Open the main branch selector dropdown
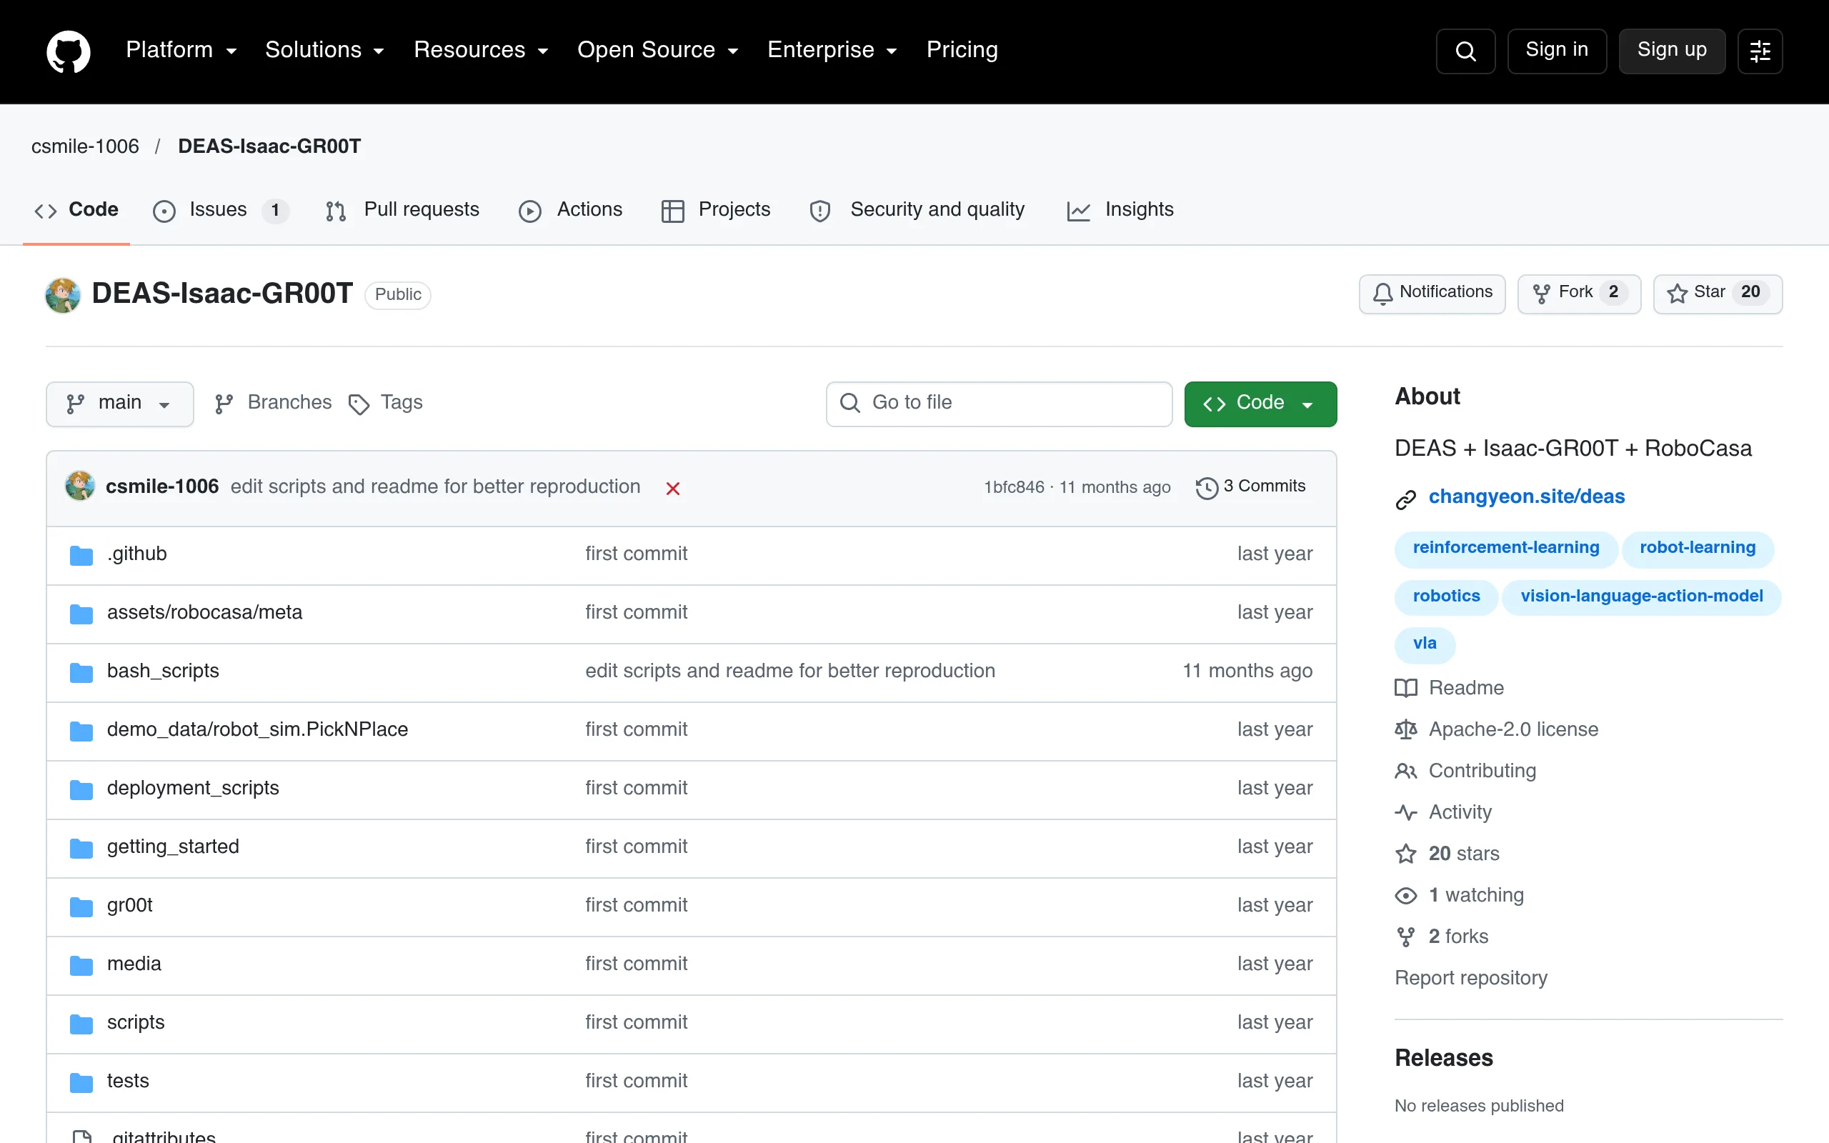Screen dimensions: 1829x1143 click(119, 404)
